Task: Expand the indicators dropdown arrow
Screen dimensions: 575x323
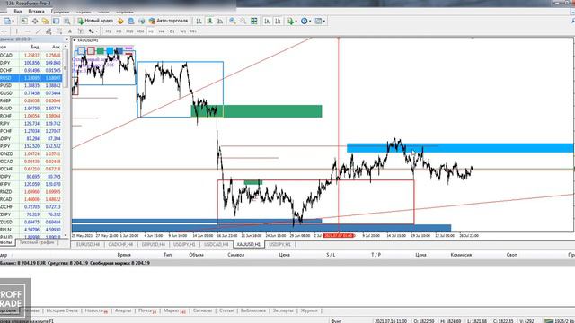Action: (296, 22)
